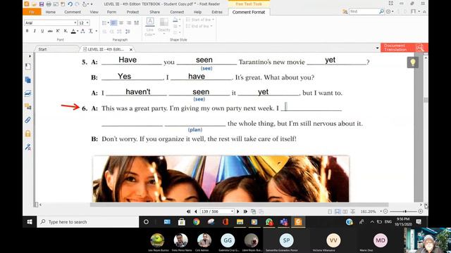This screenshot has width=451, height=253.
Task: Select the Center alignment paragraph button
Action: click(121, 23)
